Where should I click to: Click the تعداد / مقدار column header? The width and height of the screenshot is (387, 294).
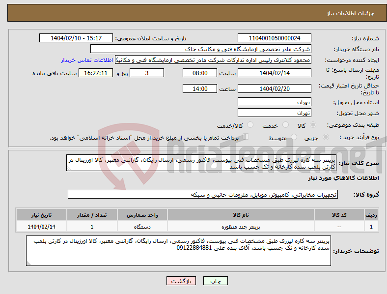pos(92,215)
